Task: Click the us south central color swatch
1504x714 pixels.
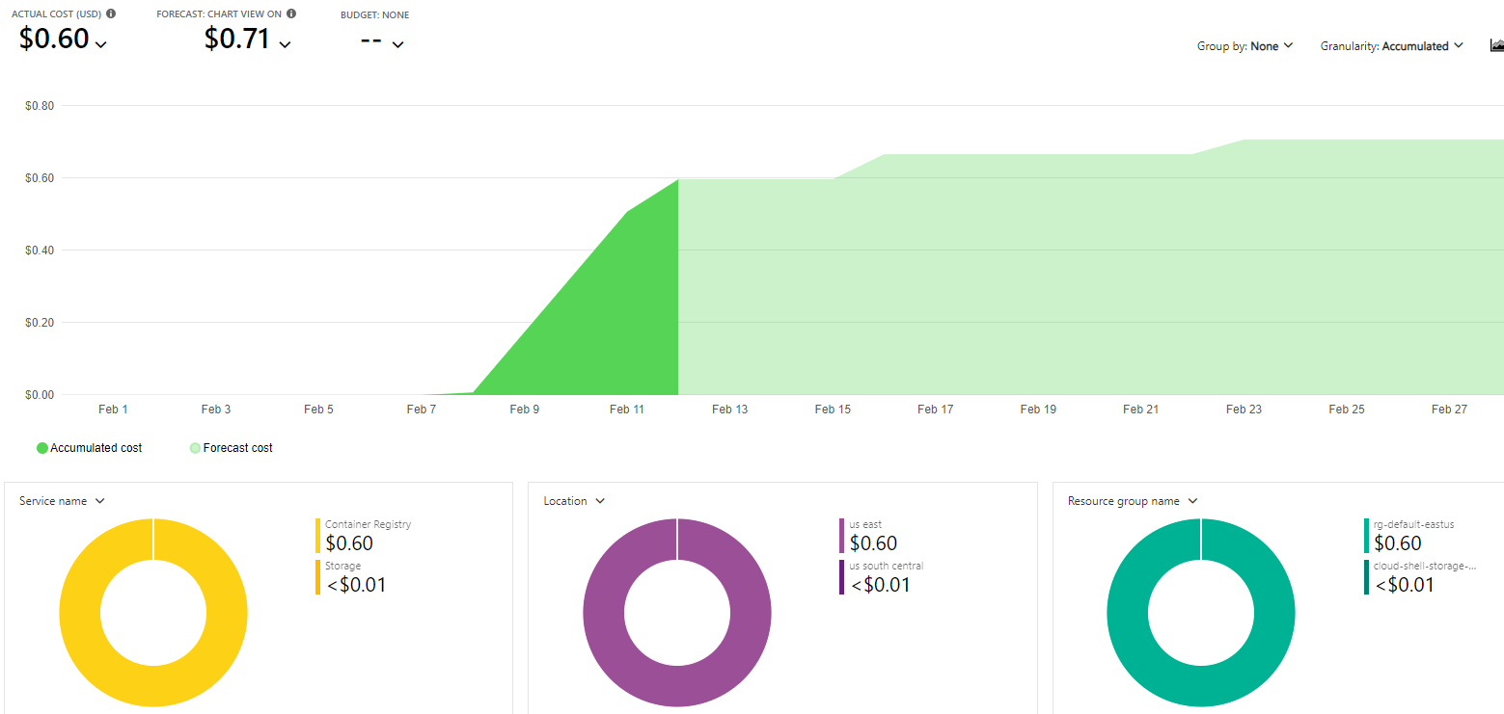Action: click(841, 577)
